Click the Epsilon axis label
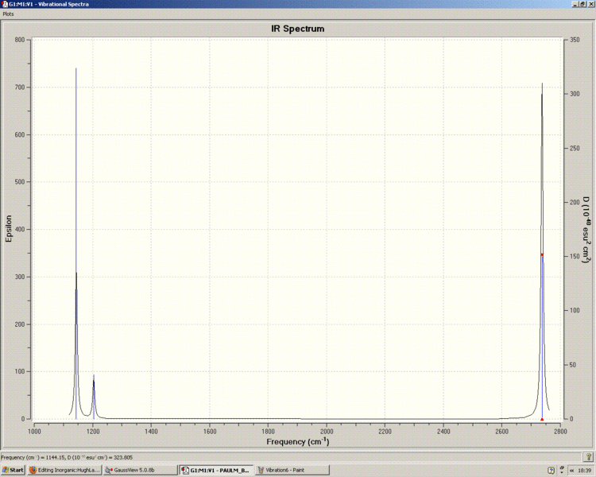 [9, 229]
